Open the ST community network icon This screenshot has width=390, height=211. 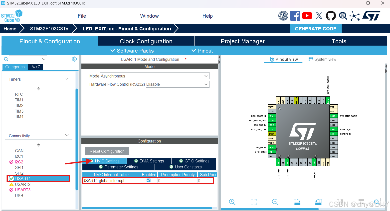(x=355, y=16)
